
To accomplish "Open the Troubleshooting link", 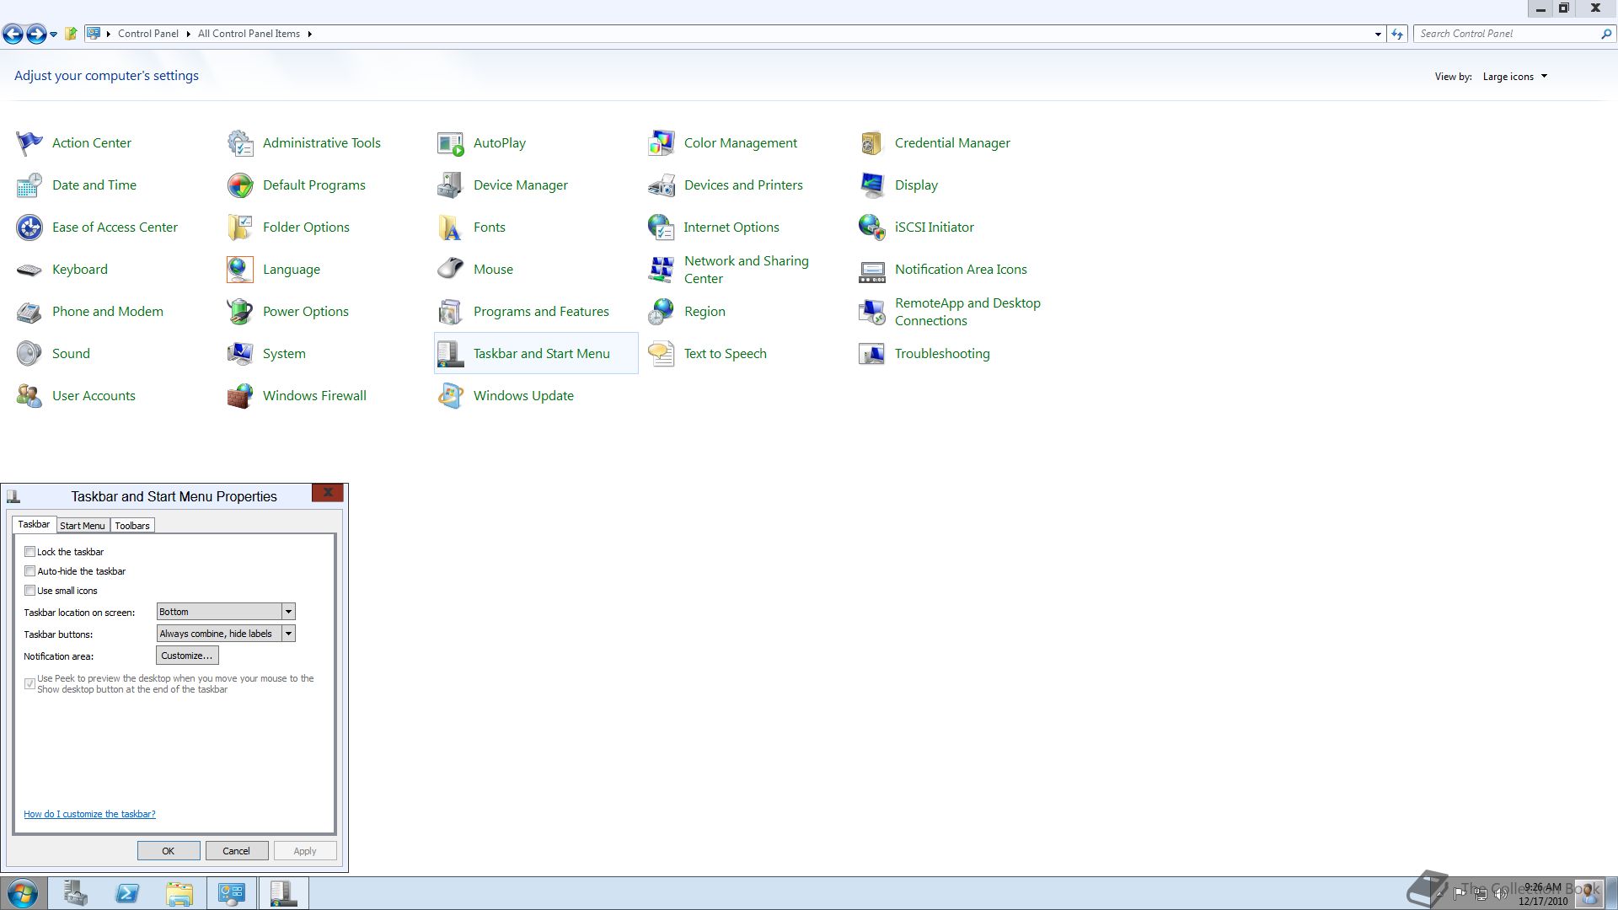I will 942,354.
